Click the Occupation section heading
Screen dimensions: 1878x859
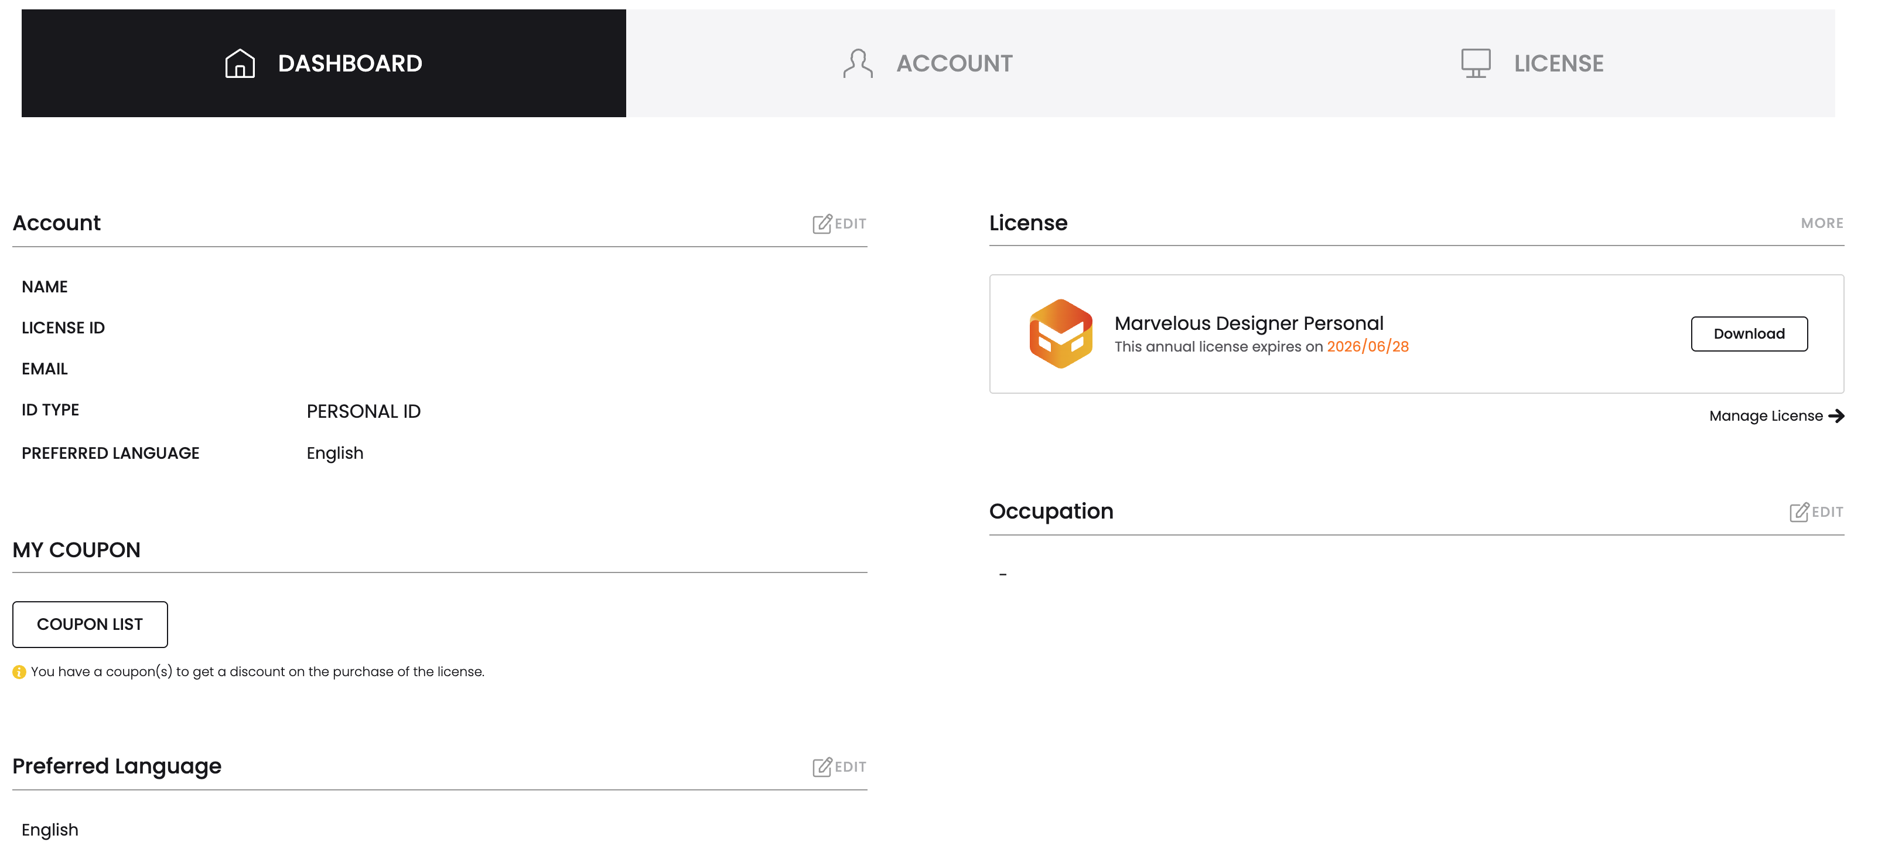click(x=1051, y=511)
